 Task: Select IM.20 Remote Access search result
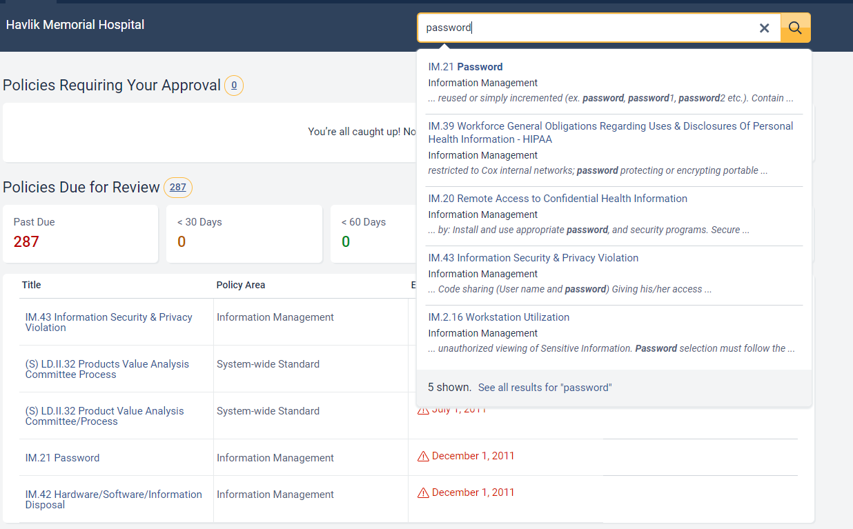558,199
